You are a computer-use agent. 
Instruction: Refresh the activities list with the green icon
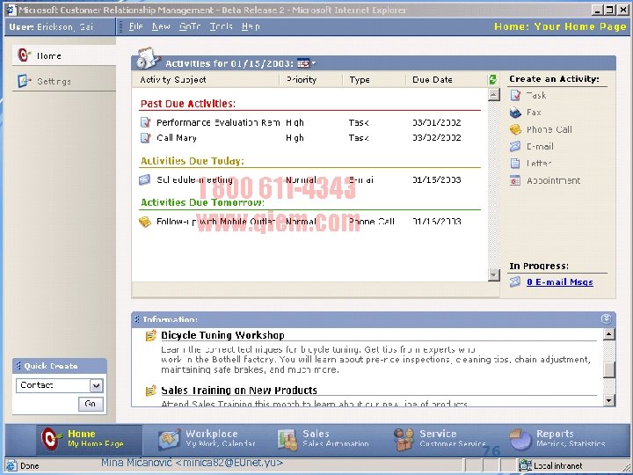point(492,79)
